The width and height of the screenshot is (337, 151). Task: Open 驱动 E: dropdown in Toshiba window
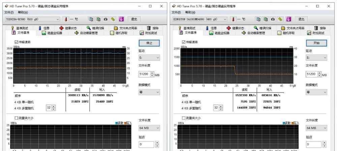(149, 58)
